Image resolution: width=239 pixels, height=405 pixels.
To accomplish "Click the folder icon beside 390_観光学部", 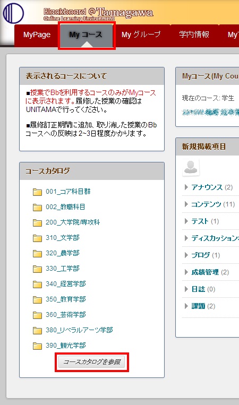I will click(x=38, y=346).
